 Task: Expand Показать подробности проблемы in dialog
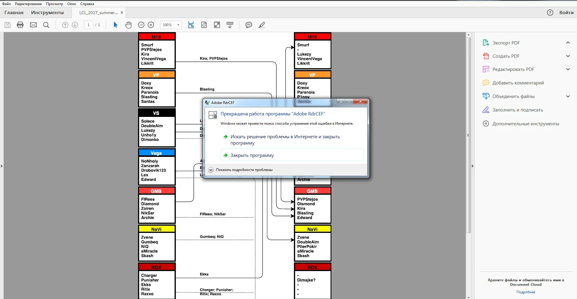(x=240, y=170)
